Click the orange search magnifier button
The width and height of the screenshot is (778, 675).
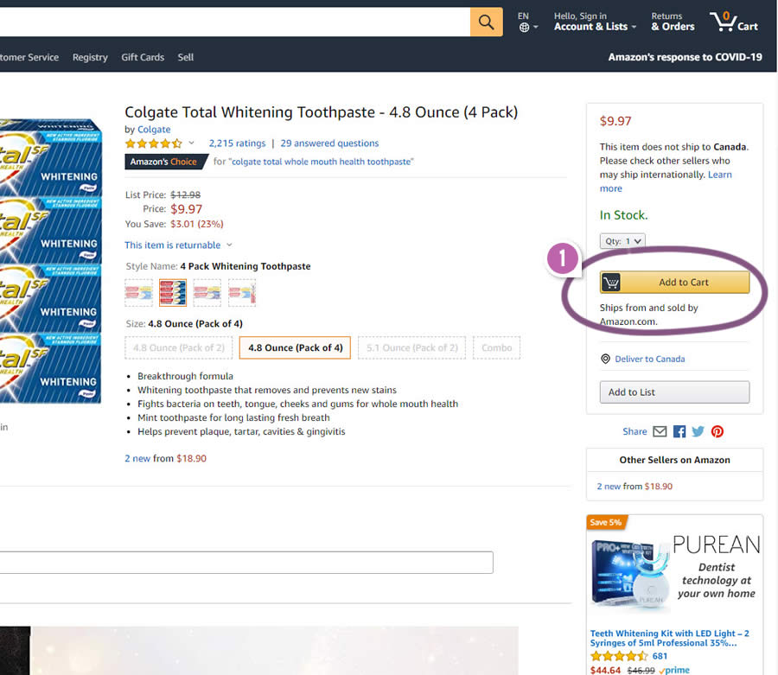coord(486,22)
